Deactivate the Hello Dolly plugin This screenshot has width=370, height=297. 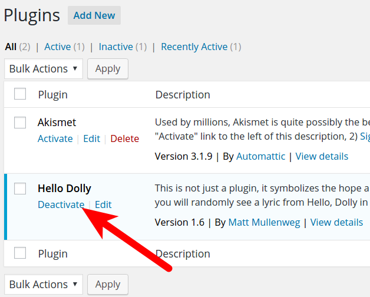coord(61,205)
